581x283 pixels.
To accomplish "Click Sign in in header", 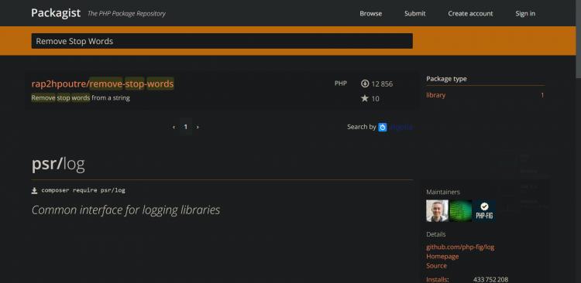I will pos(525,13).
